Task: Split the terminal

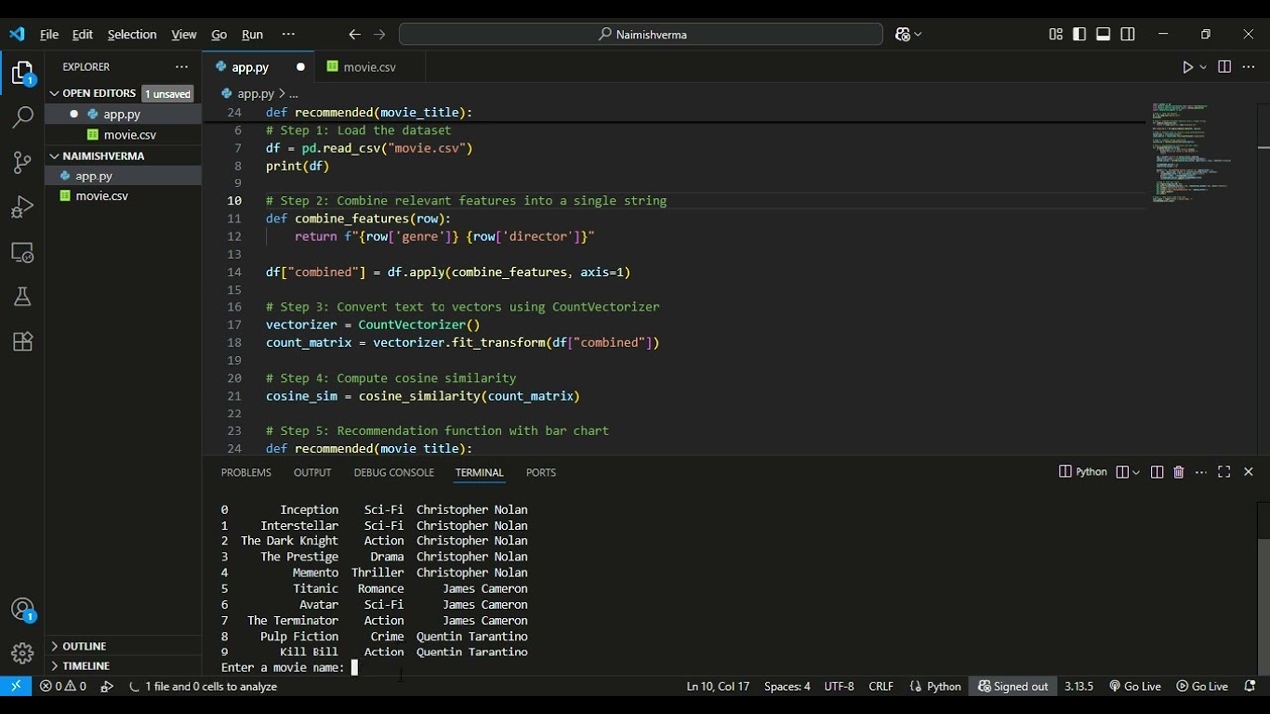Action: (x=1157, y=472)
